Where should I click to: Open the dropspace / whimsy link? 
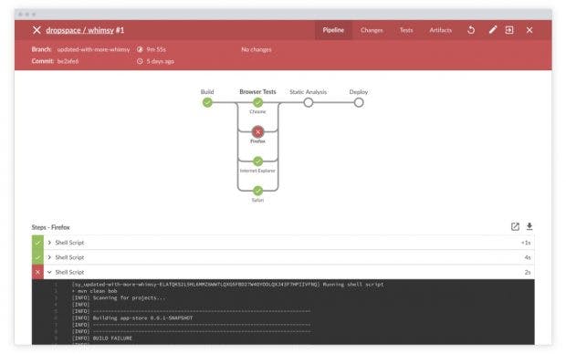tap(80, 30)
